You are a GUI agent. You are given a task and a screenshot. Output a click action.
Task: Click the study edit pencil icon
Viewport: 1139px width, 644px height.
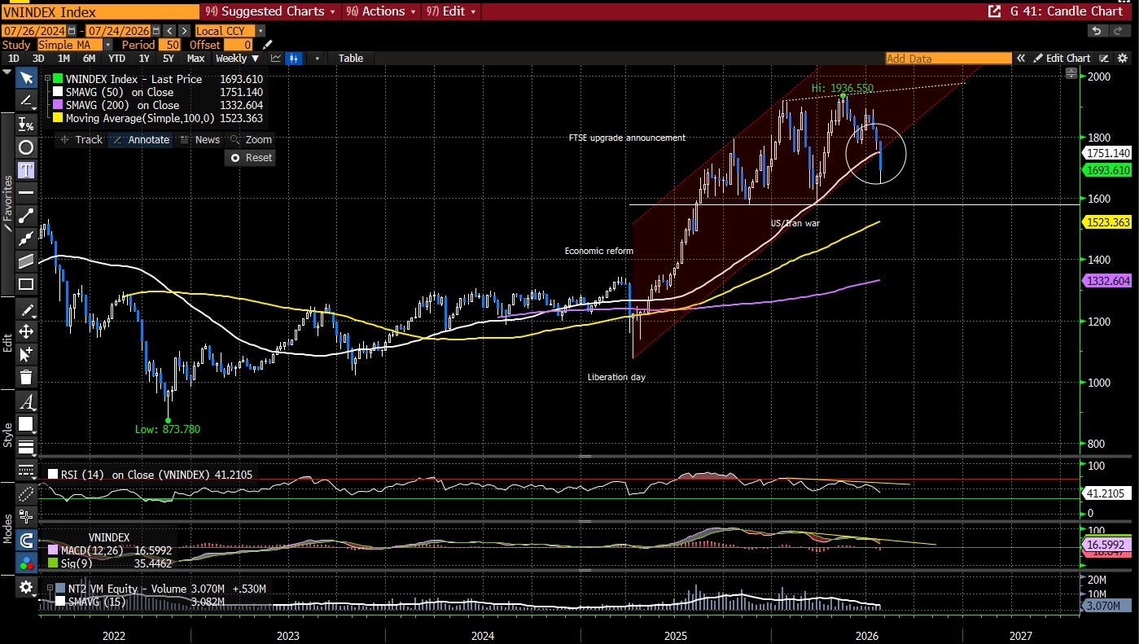coord(268,45)
